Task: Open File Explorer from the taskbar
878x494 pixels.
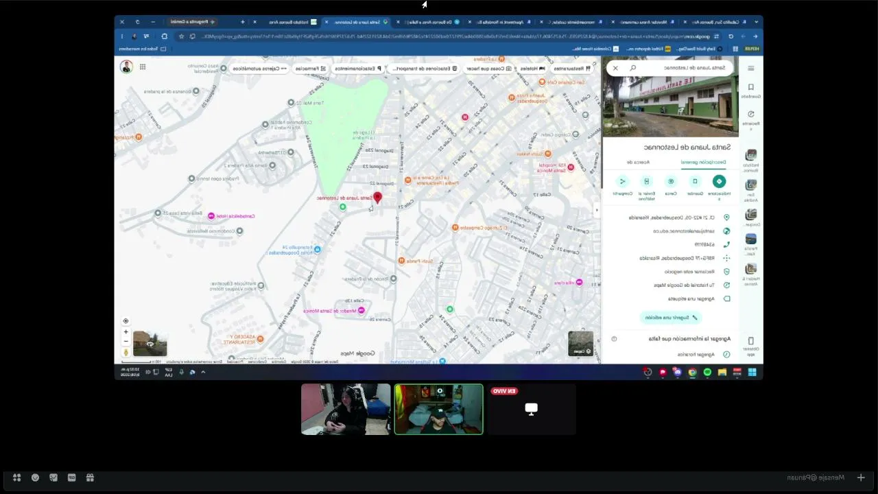Action: pyautogui.click(x=722, y=372)
